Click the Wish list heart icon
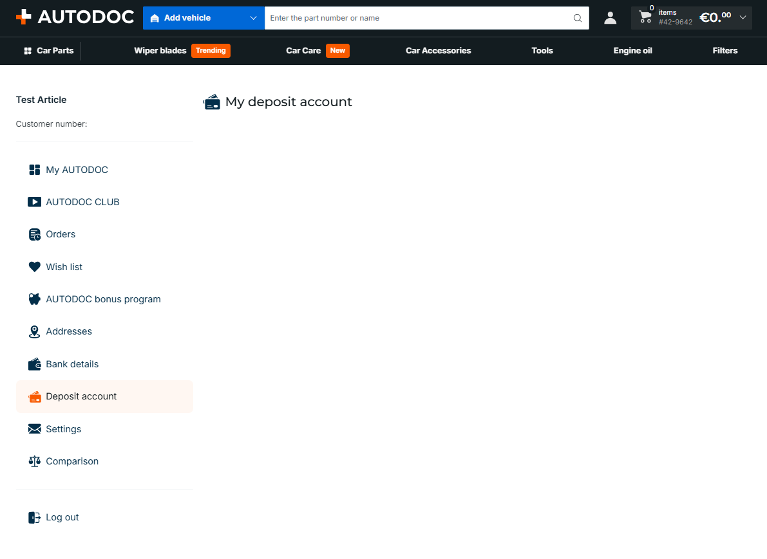 pos(34,267)
